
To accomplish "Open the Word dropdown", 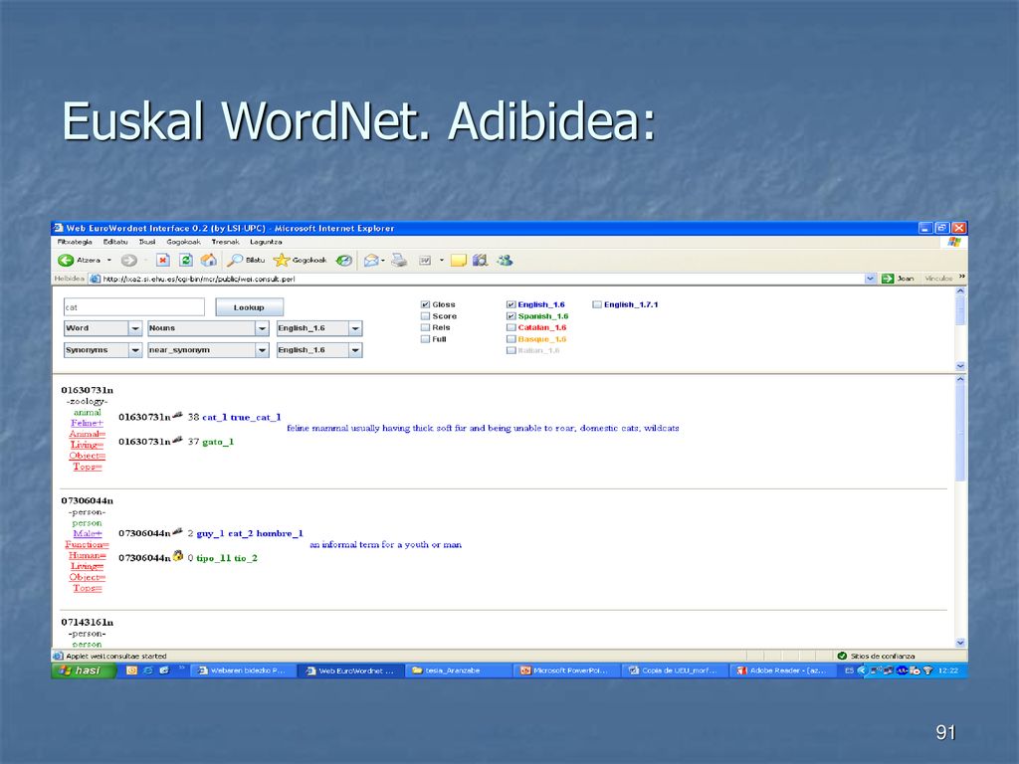I will pos(102,328).
